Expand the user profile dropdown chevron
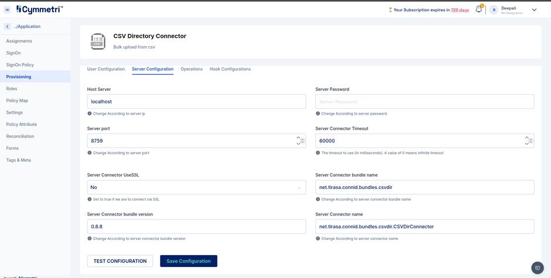 click(x=534, y=10)
